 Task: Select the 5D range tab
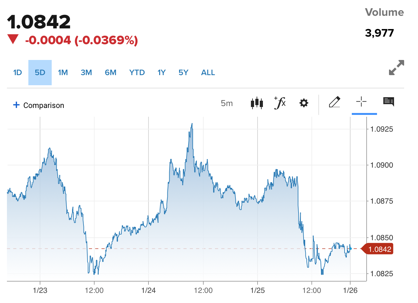click(x=40, y=73)
